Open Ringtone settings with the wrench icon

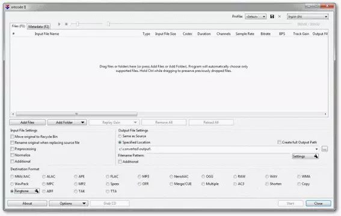click(37, 191)
